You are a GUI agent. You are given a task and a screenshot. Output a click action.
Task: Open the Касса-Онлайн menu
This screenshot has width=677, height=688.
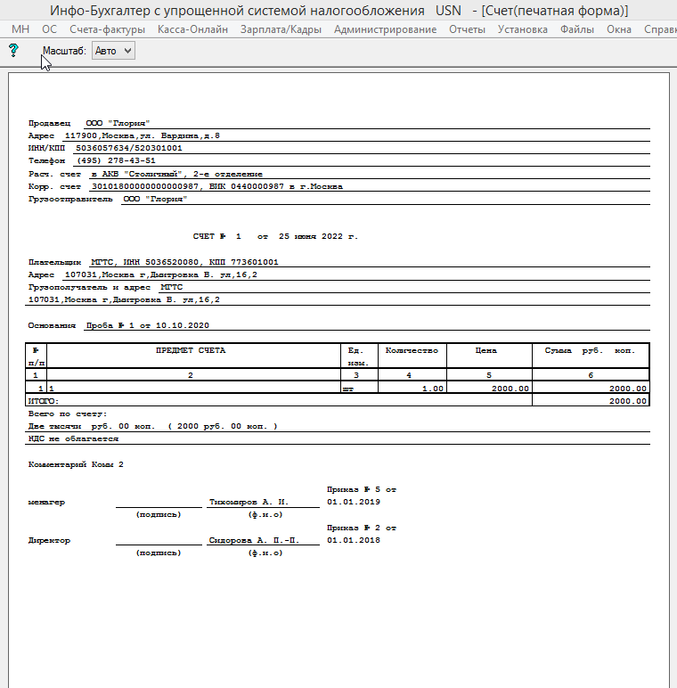point(192,29)
